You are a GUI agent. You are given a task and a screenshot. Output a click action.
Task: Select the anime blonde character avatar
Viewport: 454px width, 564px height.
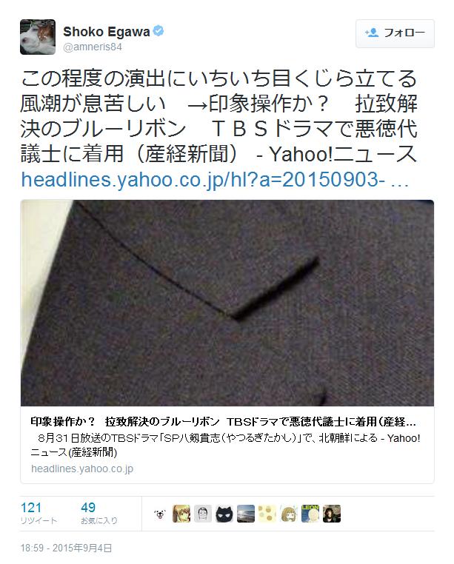point(181,514)
